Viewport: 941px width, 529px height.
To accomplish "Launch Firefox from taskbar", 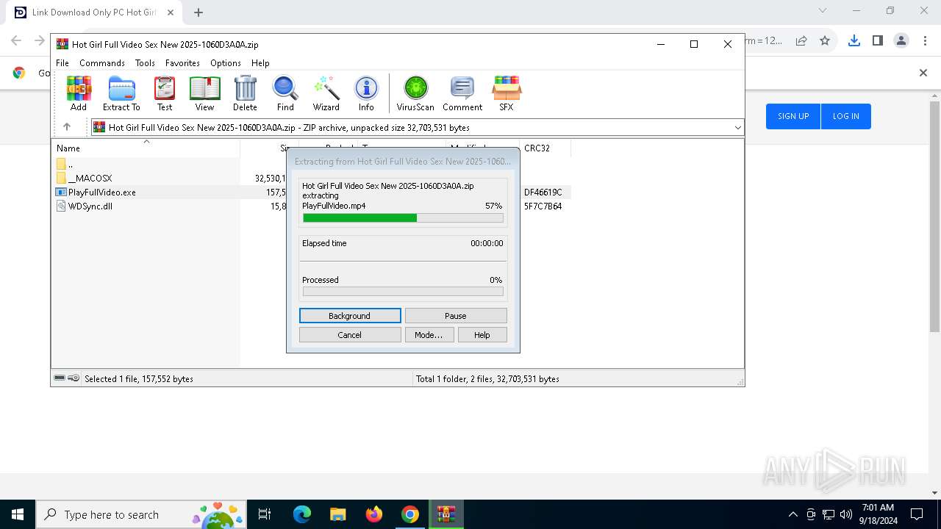I will pyautogui.click(x=374, y=514).
